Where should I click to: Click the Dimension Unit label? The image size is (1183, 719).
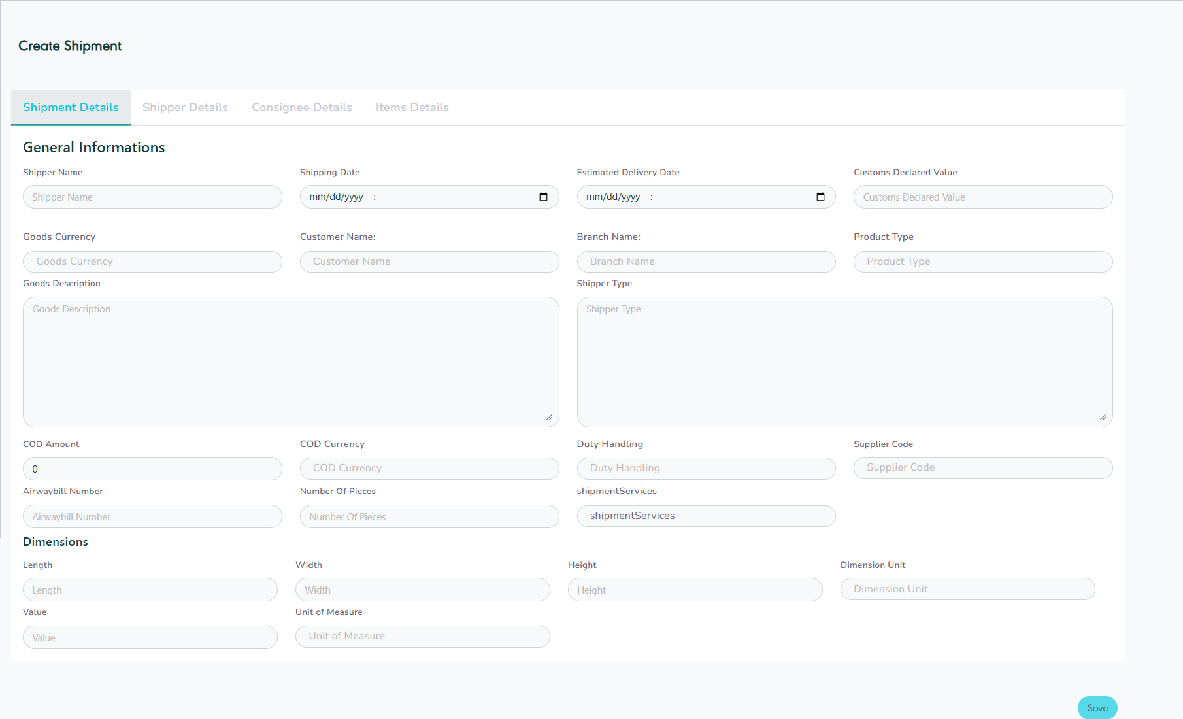point(873,565)
